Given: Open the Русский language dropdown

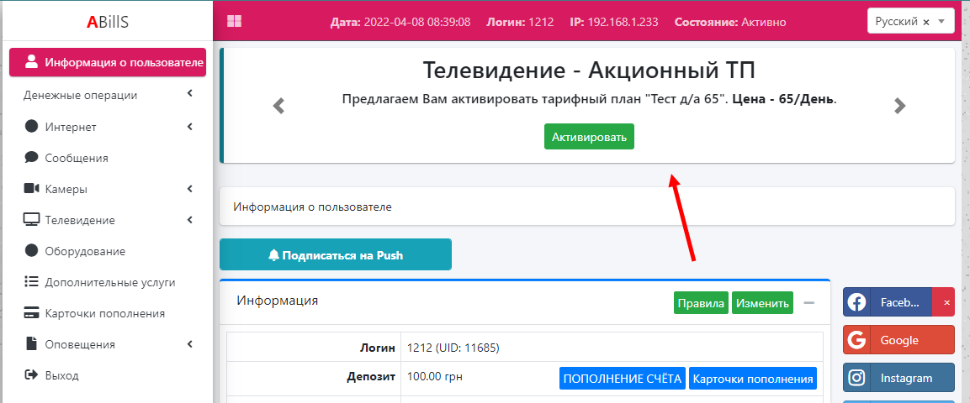Looking at the screenshot, I should coord(910,22).
